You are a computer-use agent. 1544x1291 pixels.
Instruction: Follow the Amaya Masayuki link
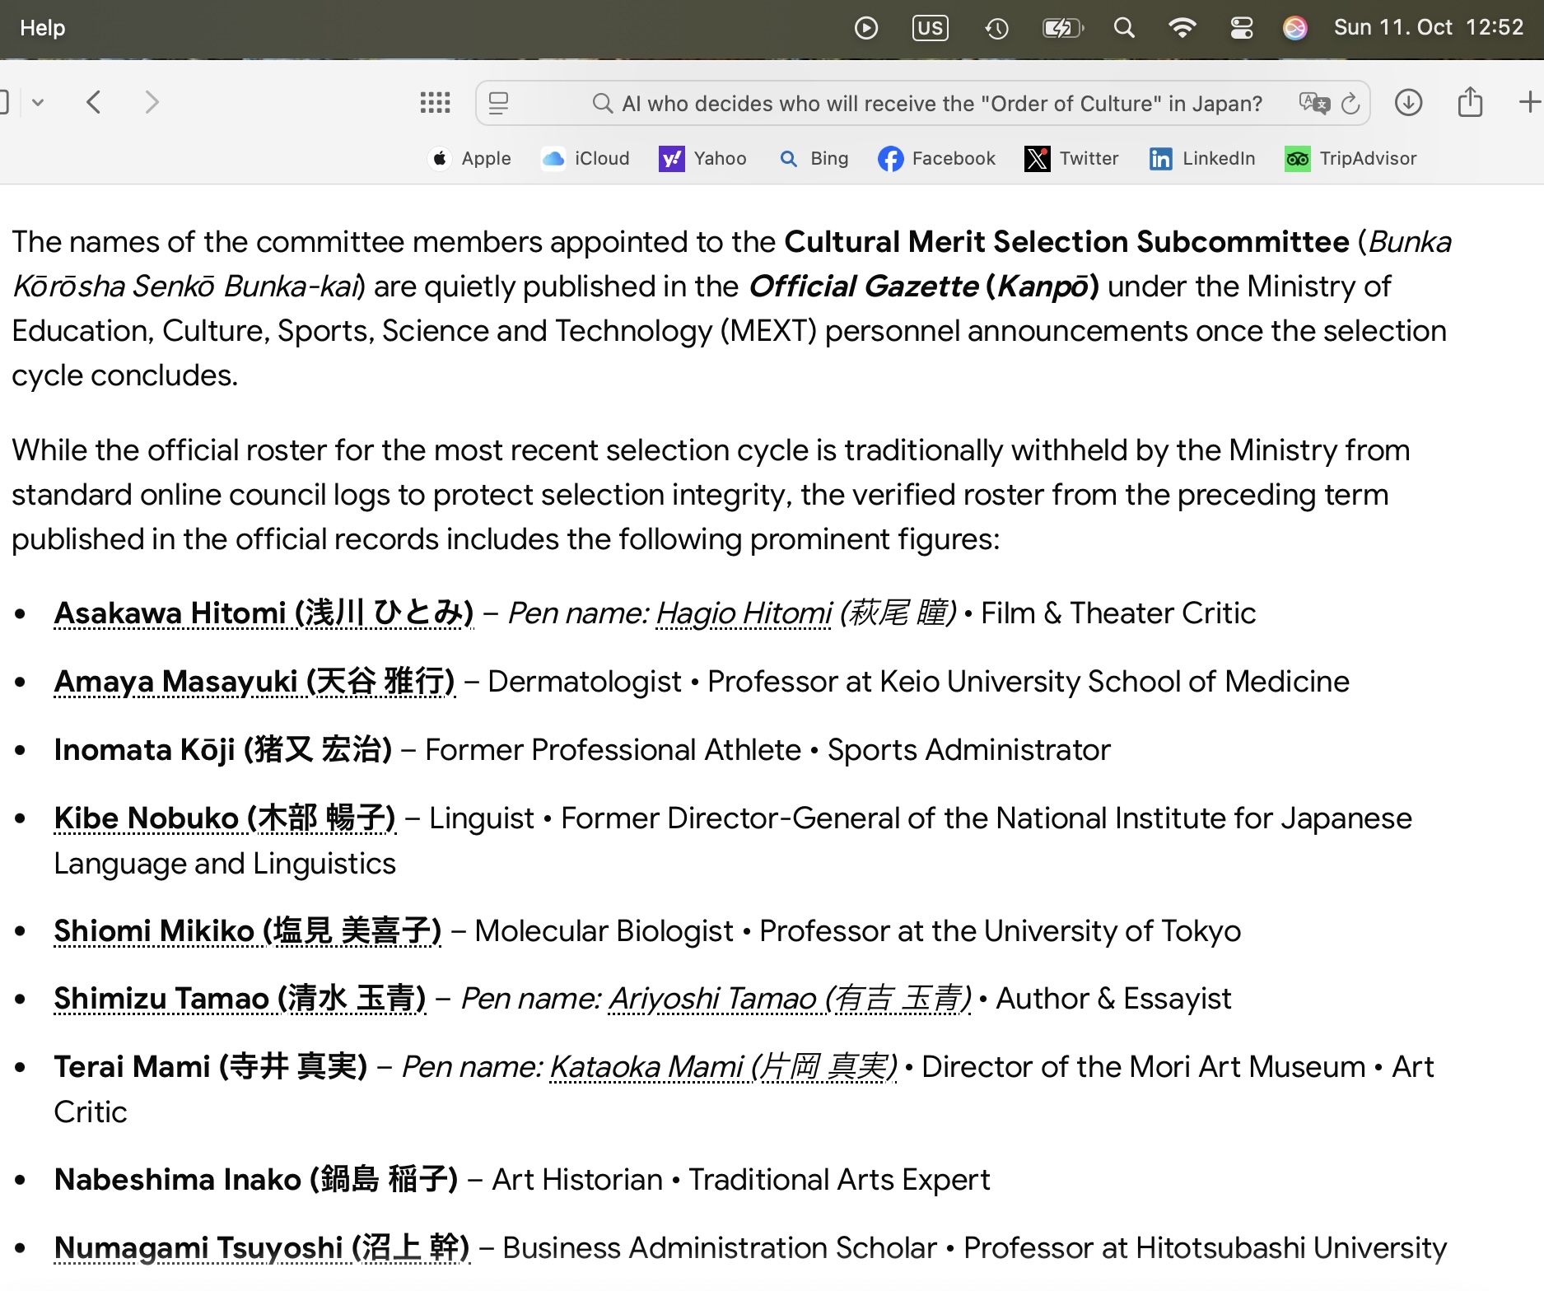254,682
